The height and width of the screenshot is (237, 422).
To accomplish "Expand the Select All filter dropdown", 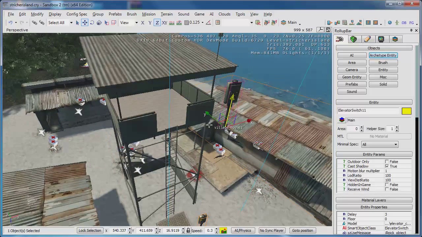I will (x=71, y=23).
